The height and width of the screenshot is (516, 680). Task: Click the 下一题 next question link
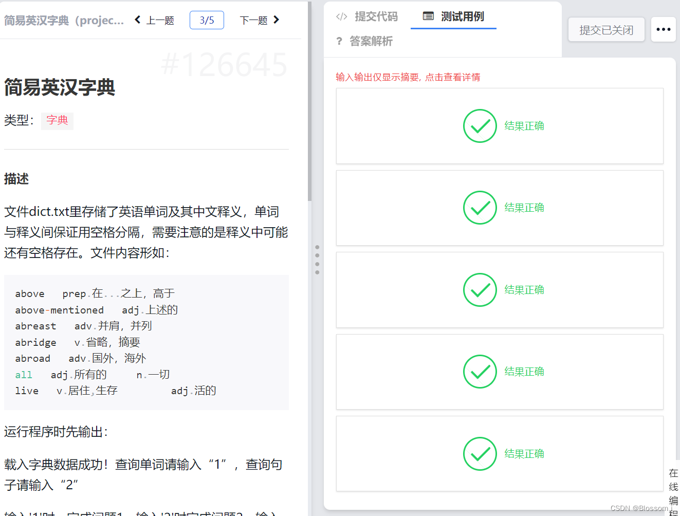coord(253,20)
